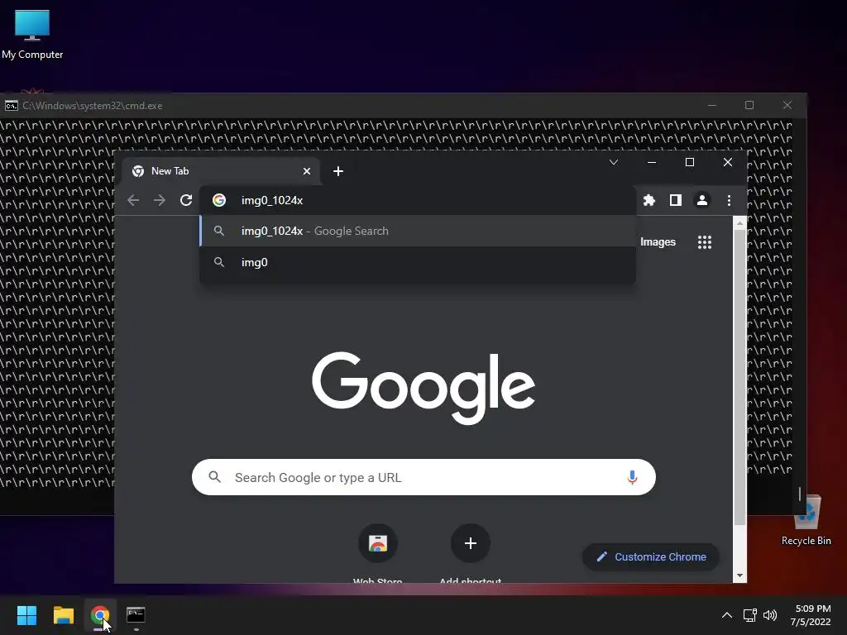
Task: Close the cmd.exe window
Action: pyautogui.click(x=787, y=105)
